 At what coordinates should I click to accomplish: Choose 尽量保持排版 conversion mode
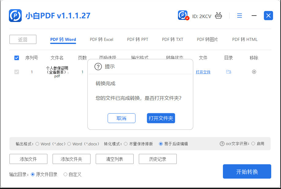126,144
